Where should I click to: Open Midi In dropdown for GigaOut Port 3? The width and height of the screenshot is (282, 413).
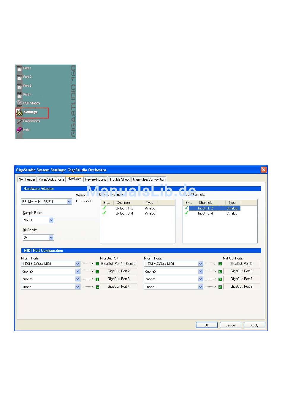[x=77, y=279]
